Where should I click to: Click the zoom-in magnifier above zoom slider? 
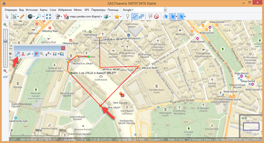[x=5, y=25]
